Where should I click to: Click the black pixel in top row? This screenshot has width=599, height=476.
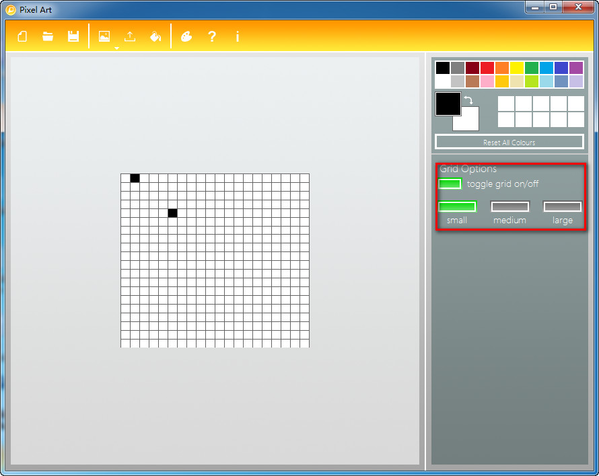pyautogui.click(x=135, y=178)
